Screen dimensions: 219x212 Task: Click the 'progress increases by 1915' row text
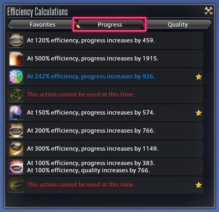(92, 59)
